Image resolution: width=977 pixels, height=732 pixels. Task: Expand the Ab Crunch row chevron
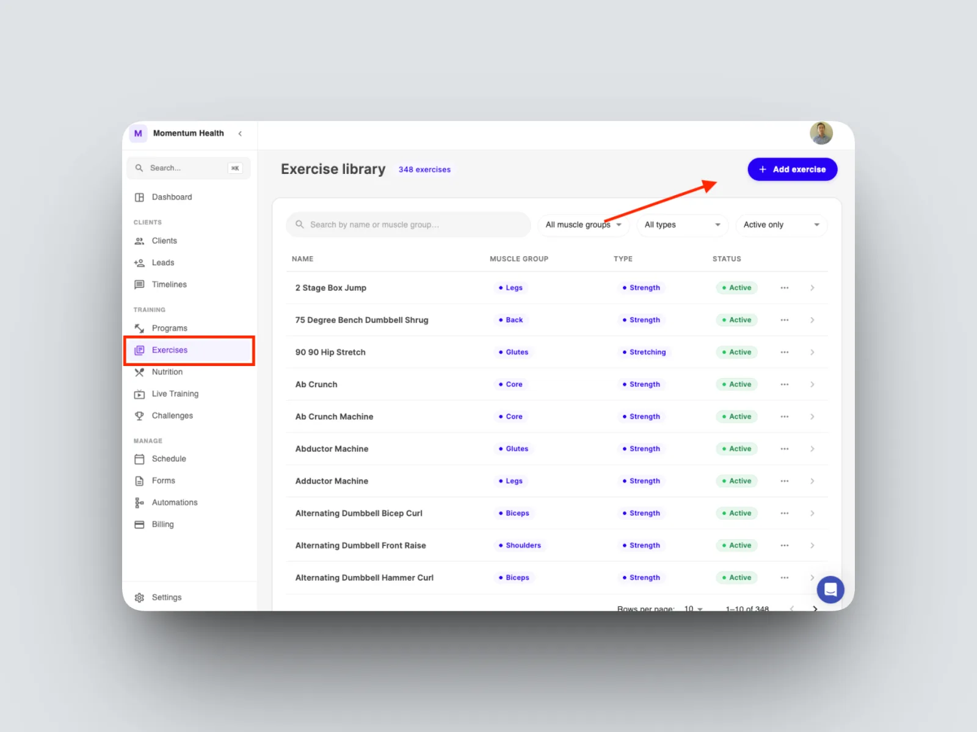tap(812, 384)
